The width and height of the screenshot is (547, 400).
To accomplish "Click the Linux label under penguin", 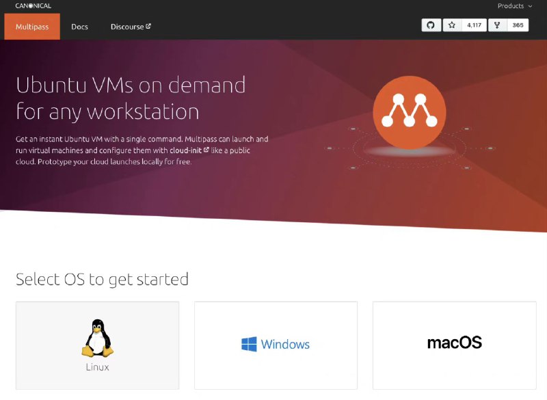I will (97, 367).
